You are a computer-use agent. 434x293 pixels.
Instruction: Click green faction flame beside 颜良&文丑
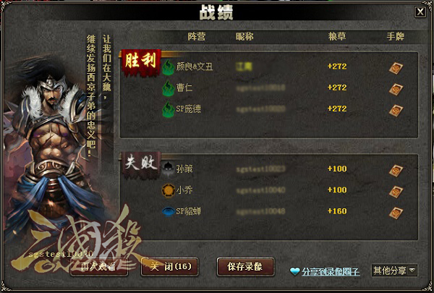168,67
